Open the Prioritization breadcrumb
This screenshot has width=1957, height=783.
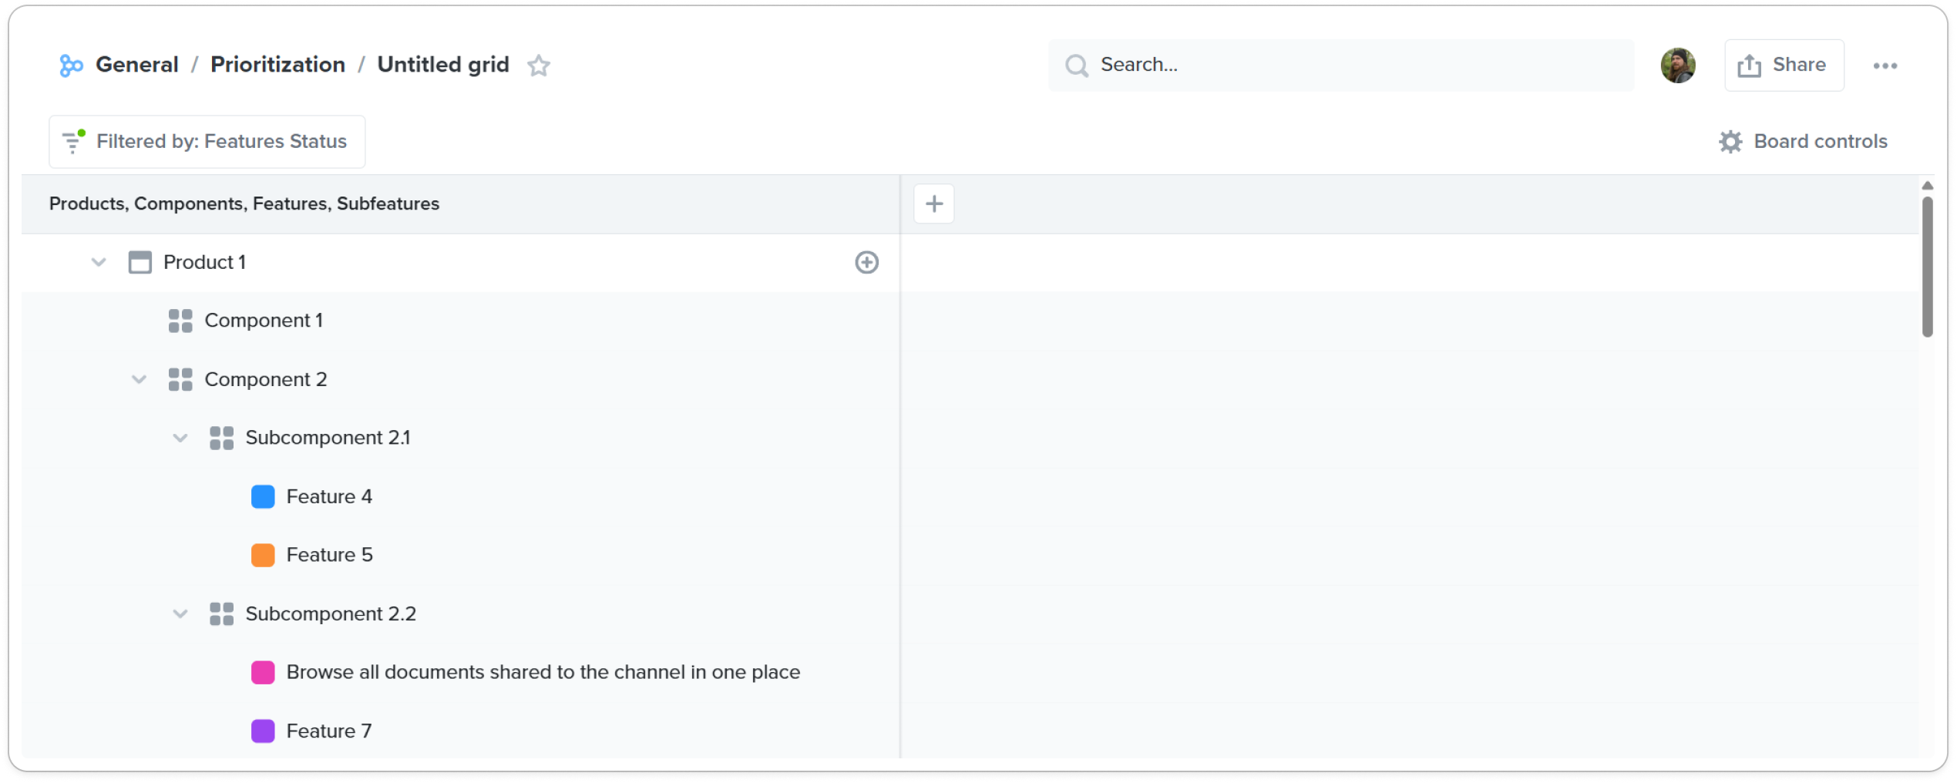click(x=277, y=65)
